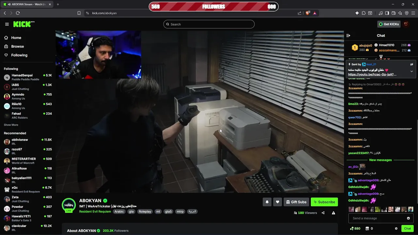
Task: Reload the browser page
Action: [x=18, y=13]
